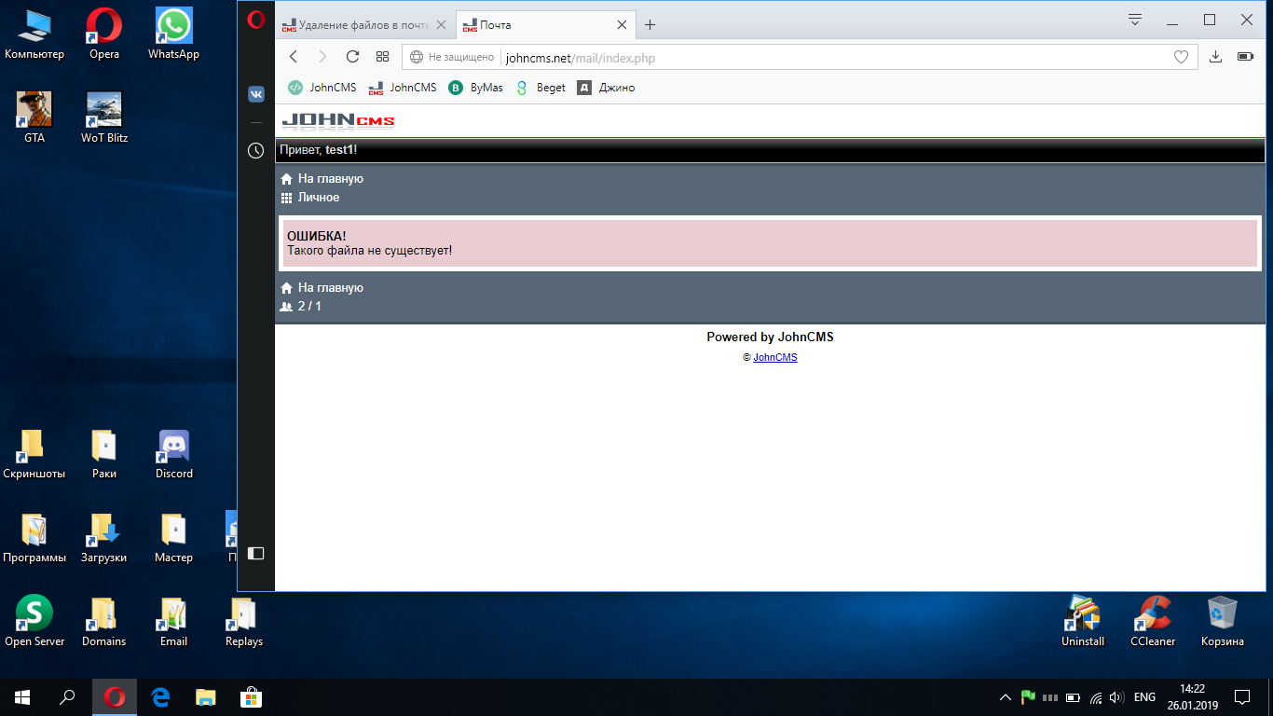Open the Джино bookmark

tap(606, 88)
